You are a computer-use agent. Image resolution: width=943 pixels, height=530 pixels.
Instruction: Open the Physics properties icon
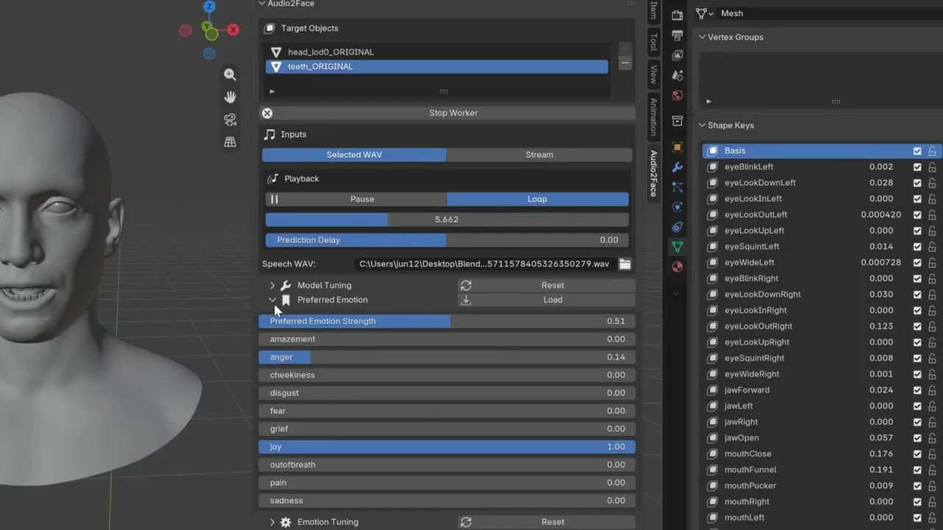[x=678, y=207]
